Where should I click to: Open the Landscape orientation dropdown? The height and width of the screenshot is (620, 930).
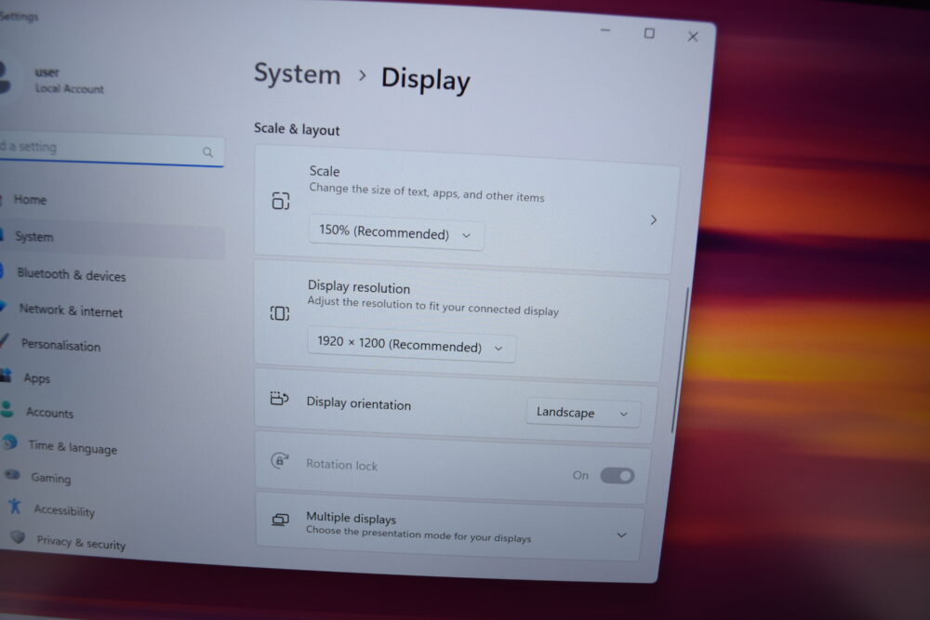[x=582, y=413]
